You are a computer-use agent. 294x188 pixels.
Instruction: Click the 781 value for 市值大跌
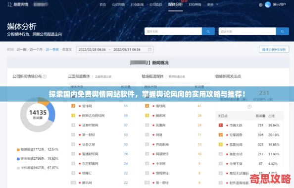pyautogui.click(x=260, y=125)
